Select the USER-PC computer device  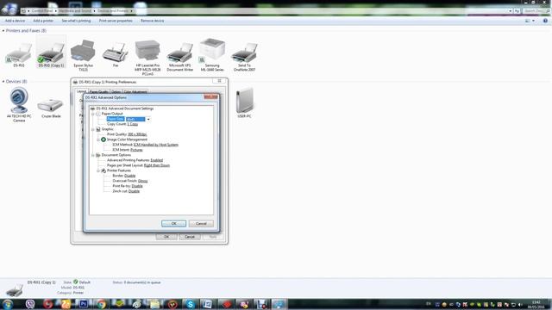click(x=244, y=102)
